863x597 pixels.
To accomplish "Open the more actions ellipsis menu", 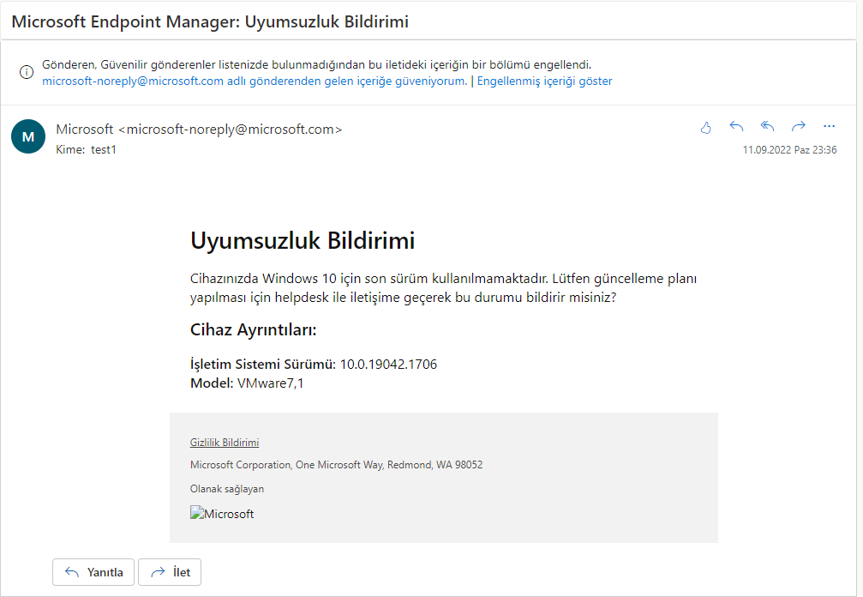I will [829, 127].
